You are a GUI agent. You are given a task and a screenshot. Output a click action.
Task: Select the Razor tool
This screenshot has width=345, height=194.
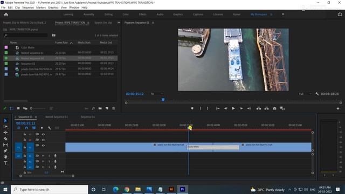pyautogui.click(x=5, y=138)
